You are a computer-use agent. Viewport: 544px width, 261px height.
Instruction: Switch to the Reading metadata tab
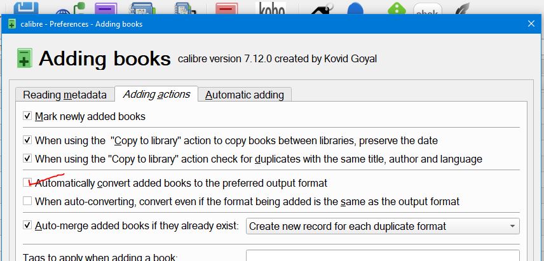[65, 95]
